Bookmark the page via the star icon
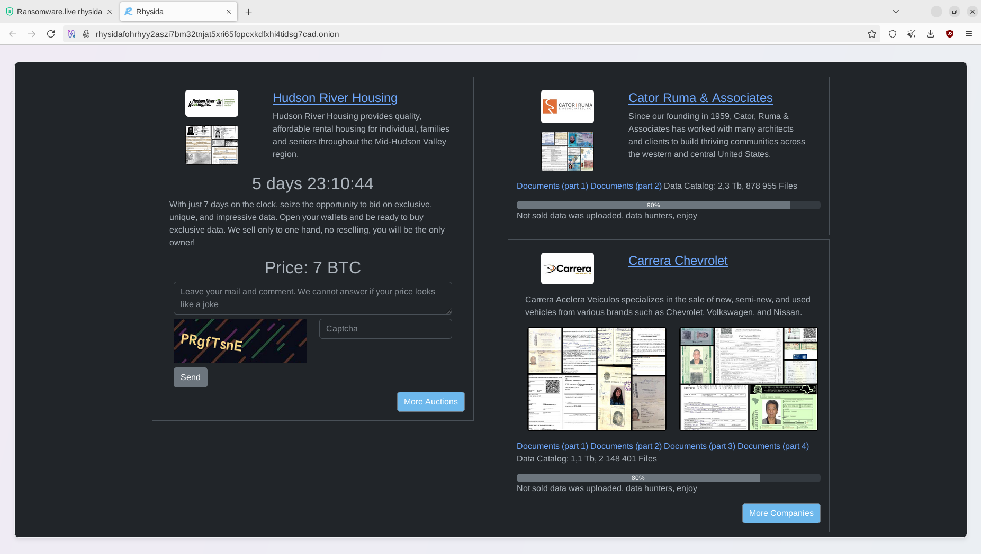981x554 pixels. click(871, 34)
